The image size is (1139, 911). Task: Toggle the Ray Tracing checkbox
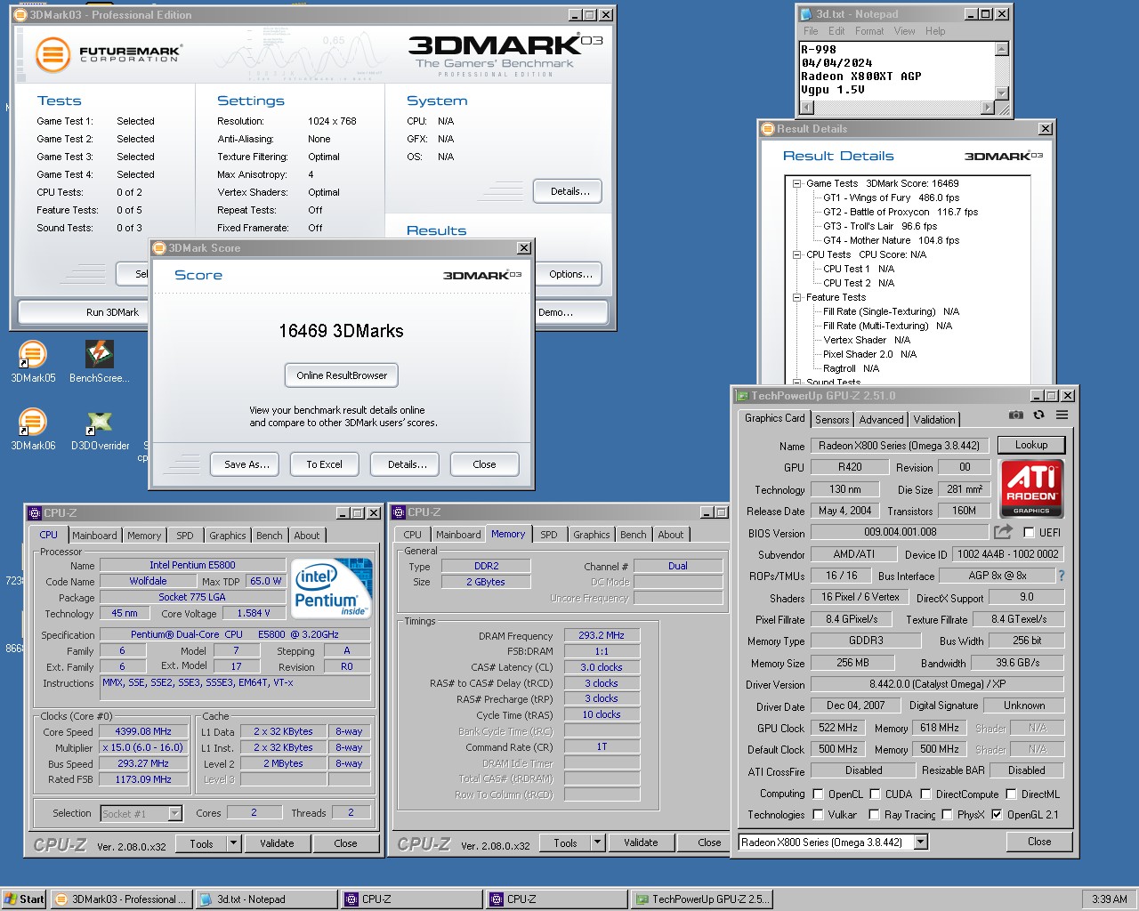(874, 815)
